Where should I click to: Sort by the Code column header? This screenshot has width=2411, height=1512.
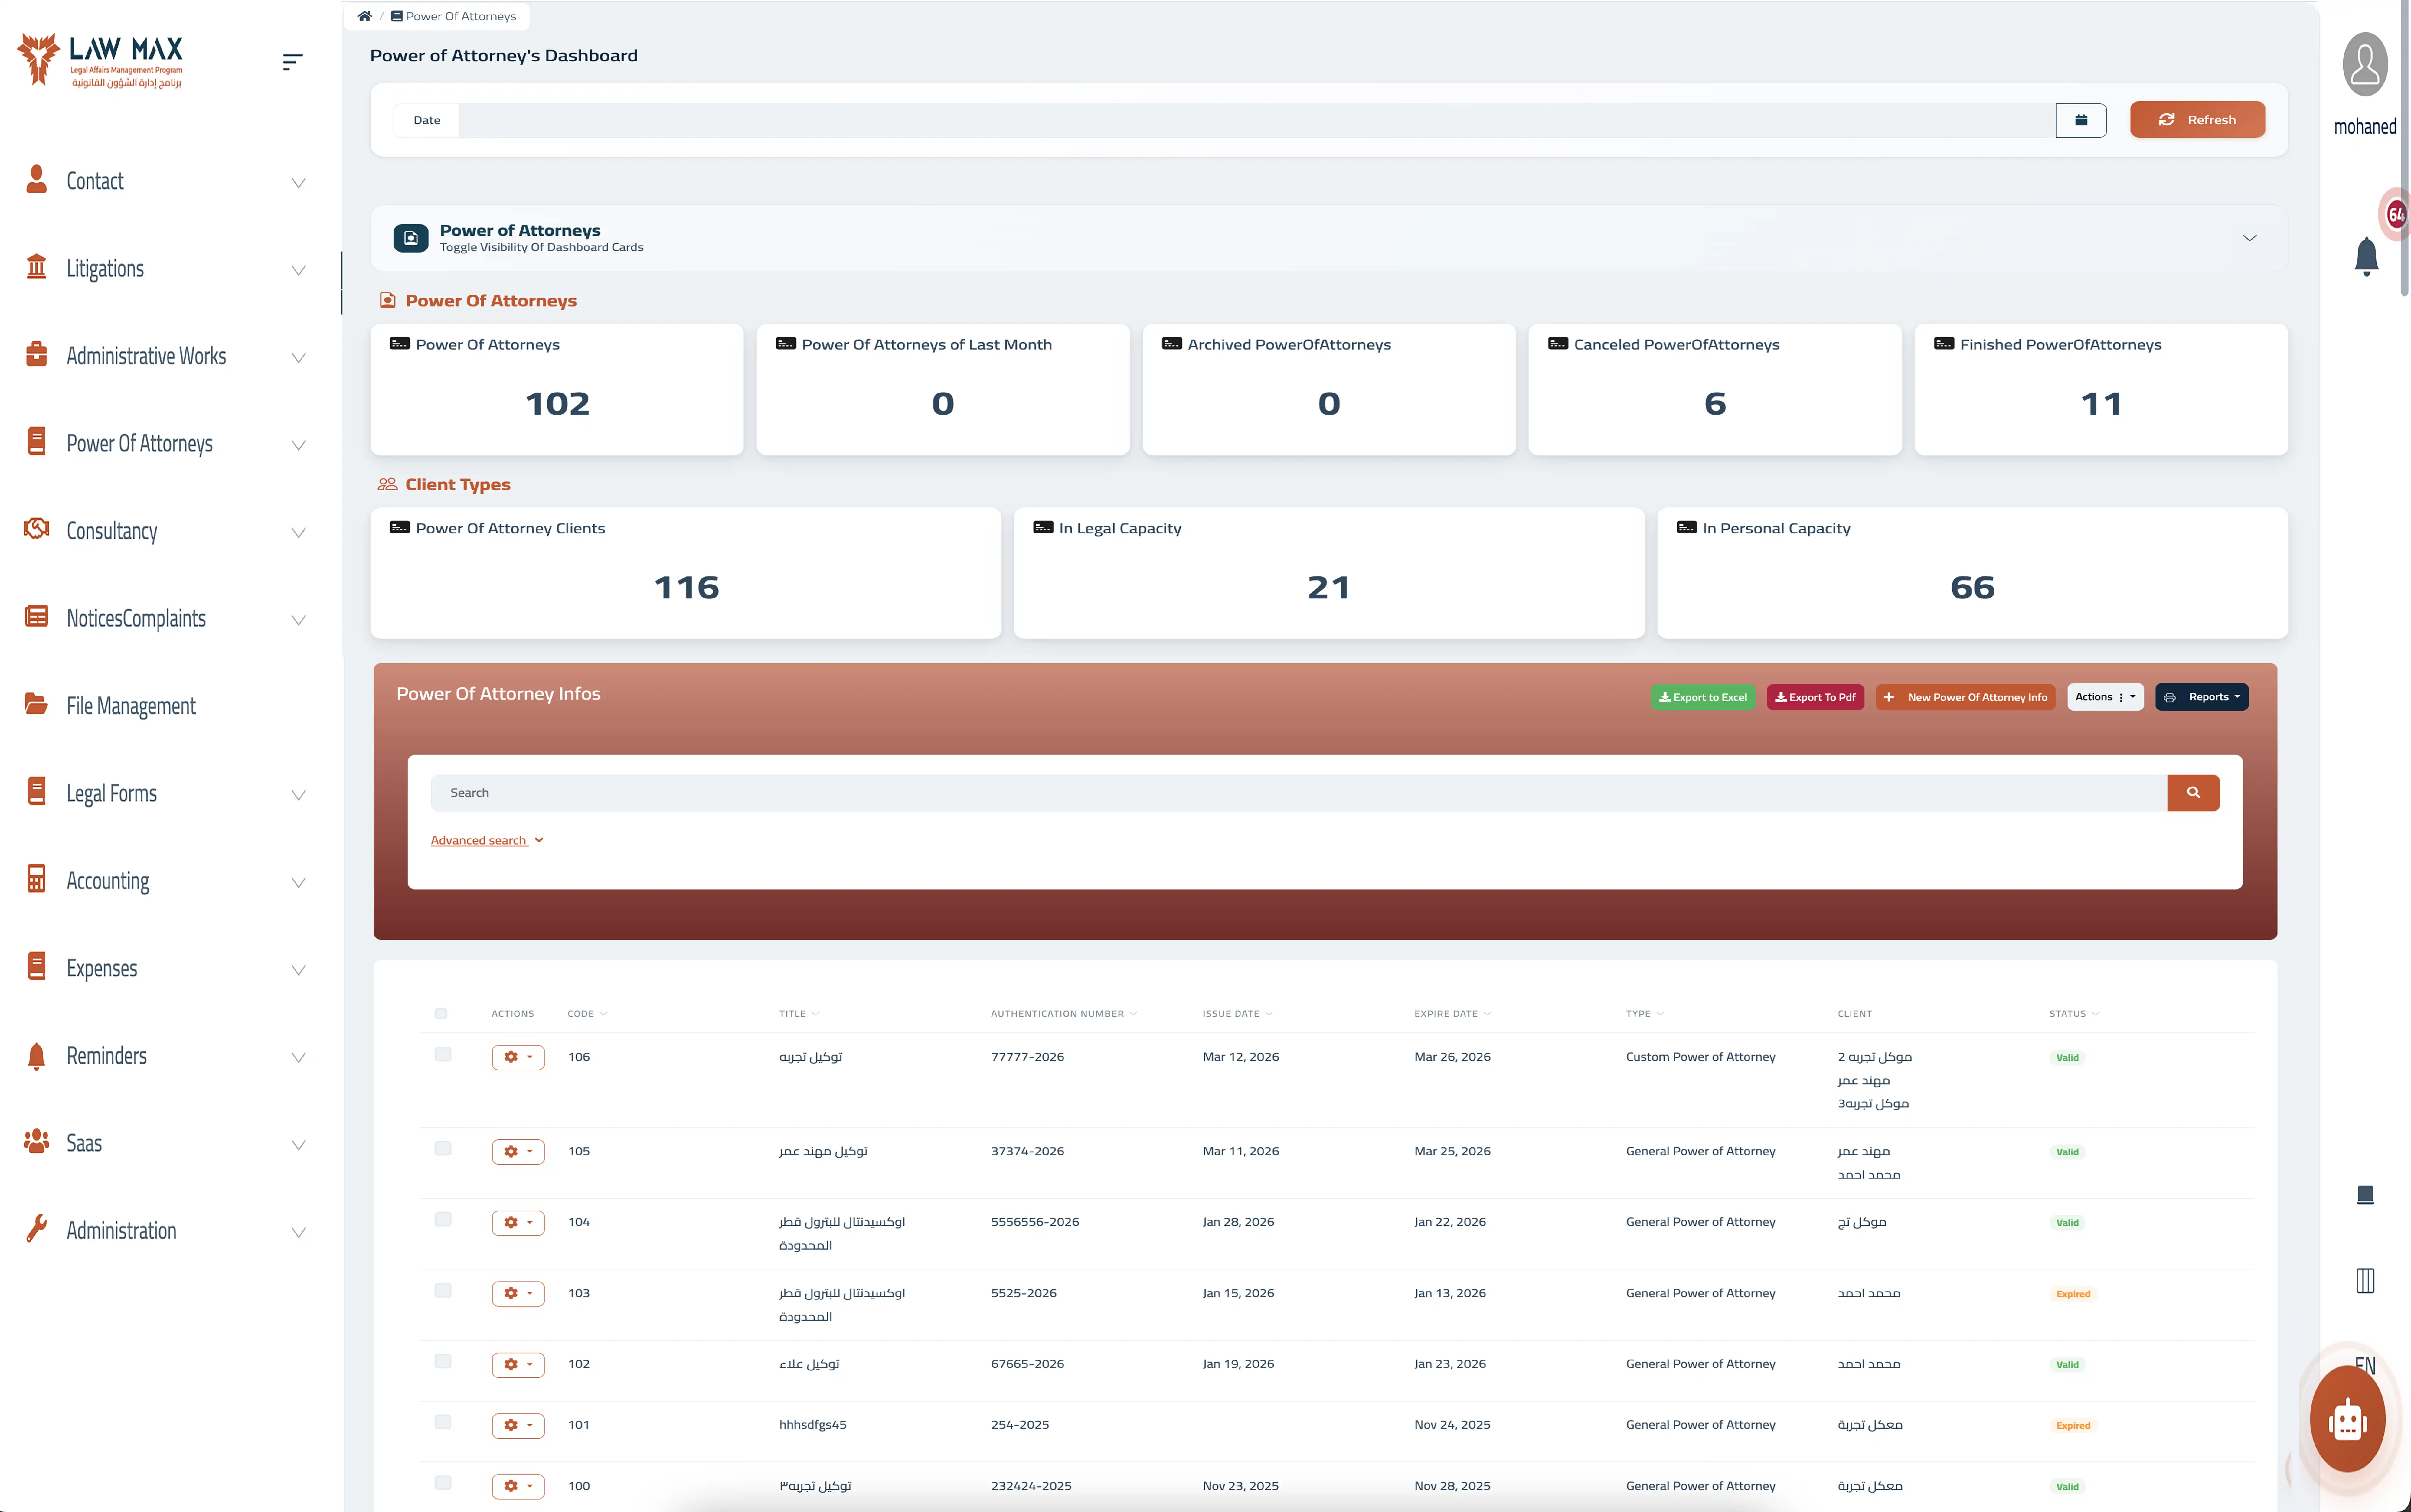coord(587,1014)
